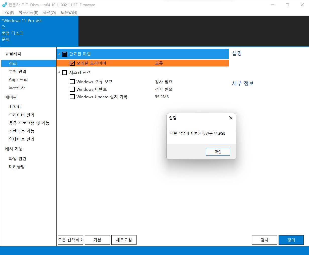The image size is (309, 255).
Task: Open Appx 관리 in the sidebar
Action: pyautogui.click(x=18, y=79)
